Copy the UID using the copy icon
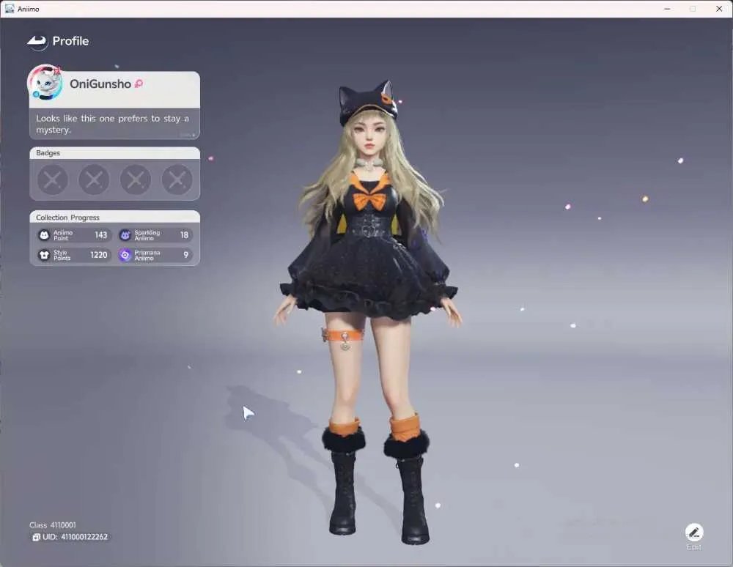This screenshot has width=733, height=567. [36, 537]
